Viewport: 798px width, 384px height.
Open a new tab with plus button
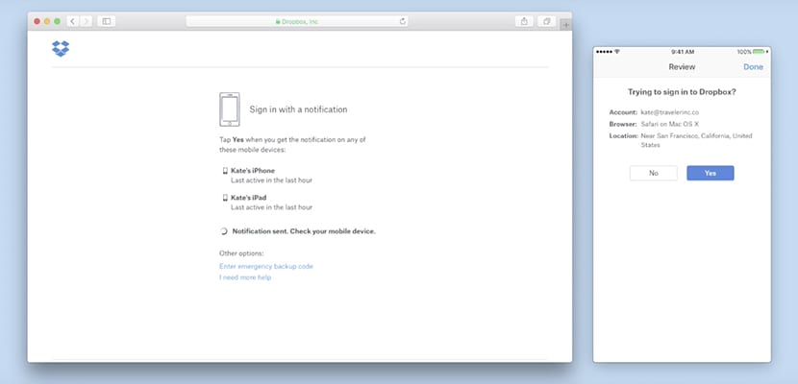[x=566, y=25]
